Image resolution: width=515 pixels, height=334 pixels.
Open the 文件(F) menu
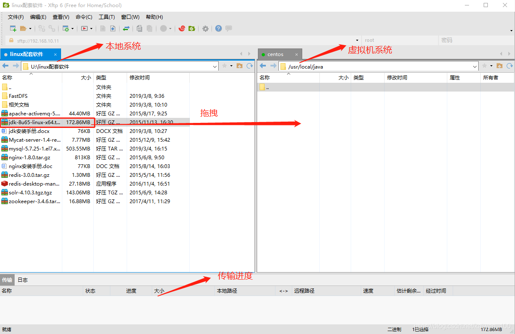click(16, 17)
